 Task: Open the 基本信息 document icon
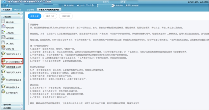click(3, 21)
